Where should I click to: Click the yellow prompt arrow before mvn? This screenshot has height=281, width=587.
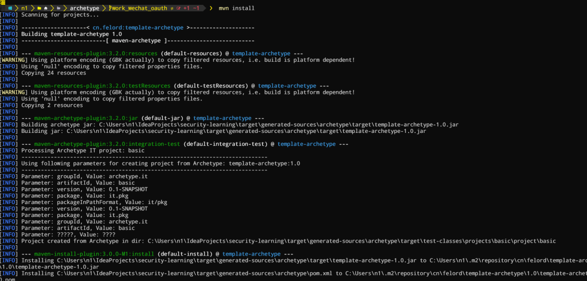pyautogui.click(x=211, y=8)
